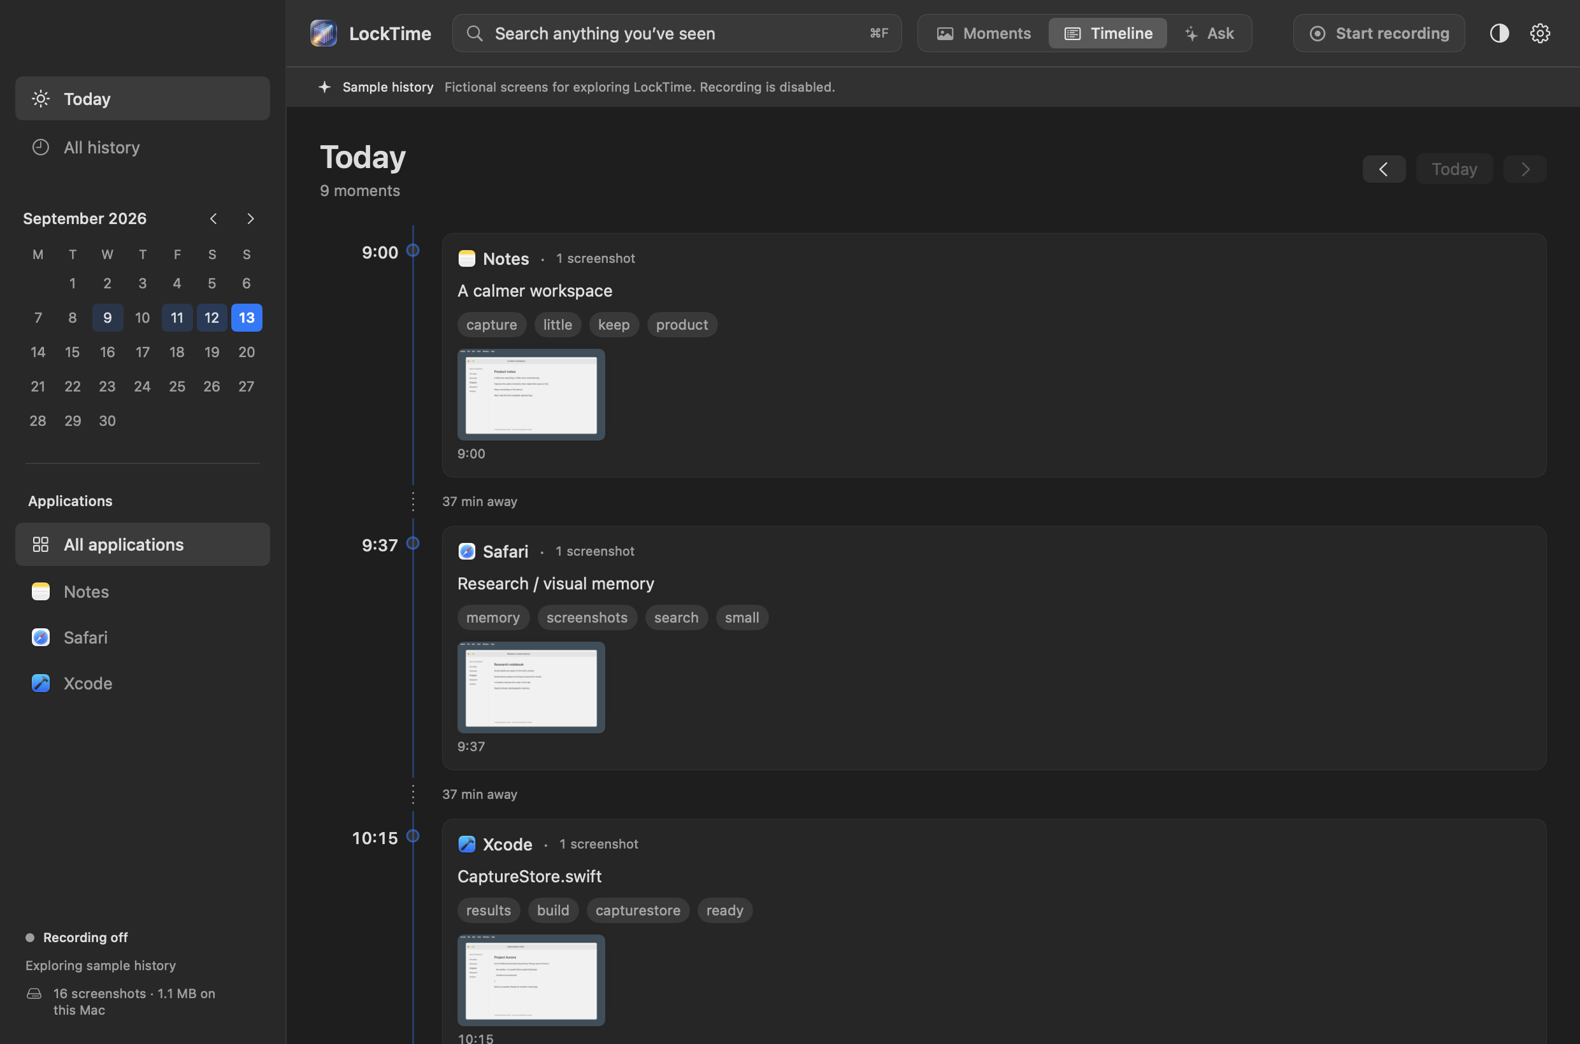1580x1044 pixels.
Task: Open the 'CaptureStore.swift' moment title
Action: tap(530, 876)
